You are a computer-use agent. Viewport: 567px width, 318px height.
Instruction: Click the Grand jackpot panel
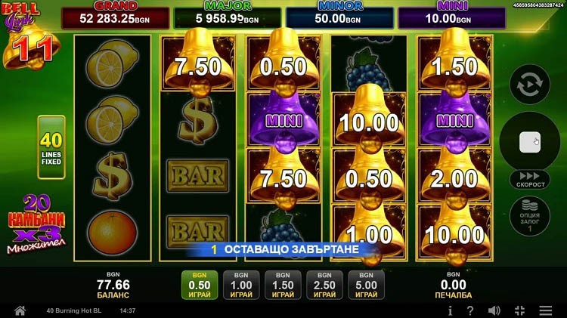(116, 15)
